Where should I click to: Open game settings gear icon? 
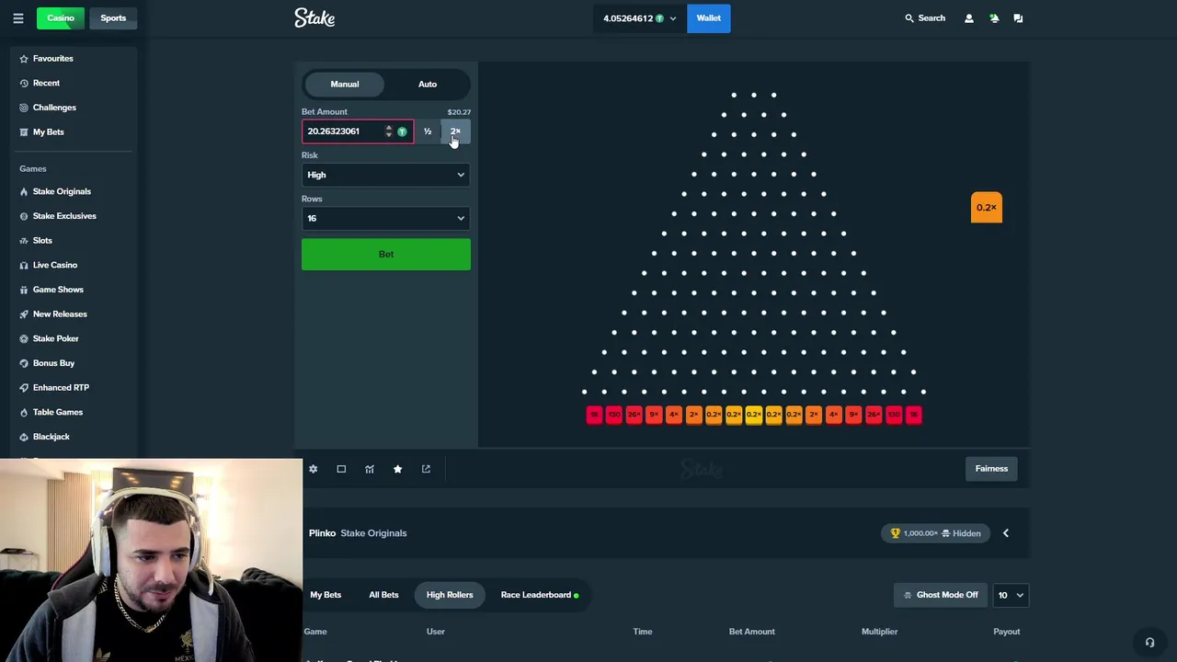[313, 469]
